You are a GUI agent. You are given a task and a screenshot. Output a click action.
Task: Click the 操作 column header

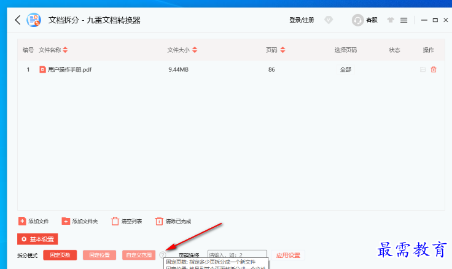(428, 50)
